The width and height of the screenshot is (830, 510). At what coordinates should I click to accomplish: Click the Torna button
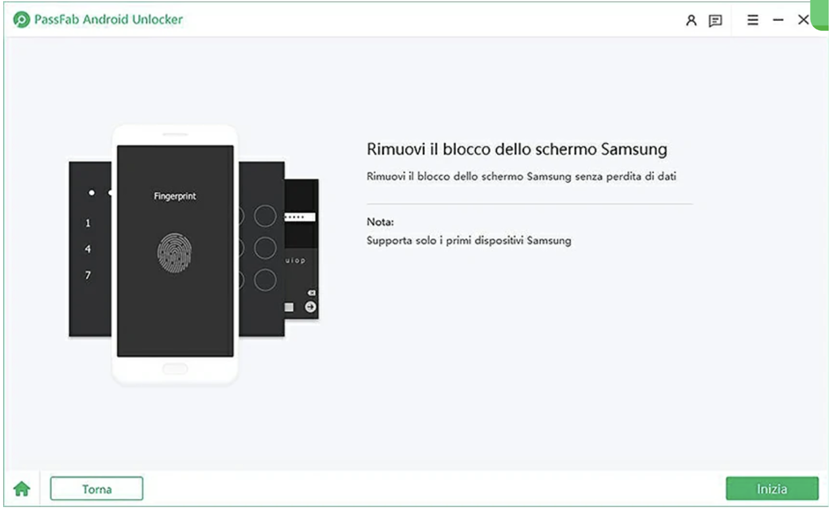pos(97,489)
